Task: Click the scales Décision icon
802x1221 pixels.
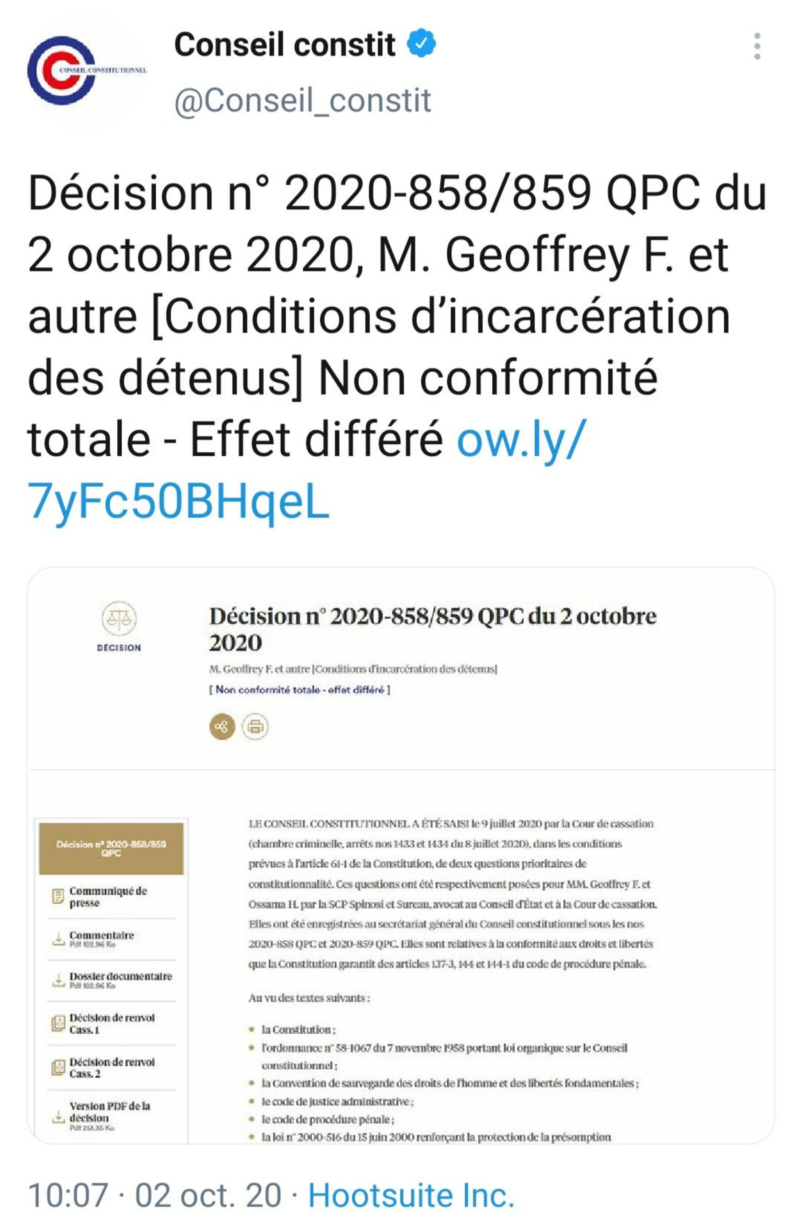Action: click(x=119, y=619)
